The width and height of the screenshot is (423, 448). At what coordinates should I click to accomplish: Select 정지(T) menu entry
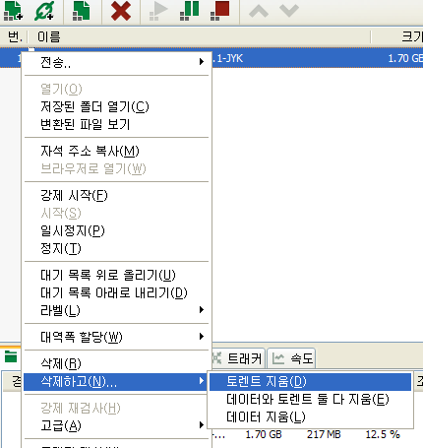click(x=116, y=248)
